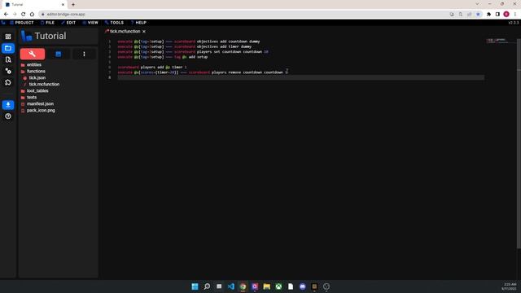The width and height of the screenshot is (521, 293).
Task: Open the VIEW menu
Action: coord(90,23)
